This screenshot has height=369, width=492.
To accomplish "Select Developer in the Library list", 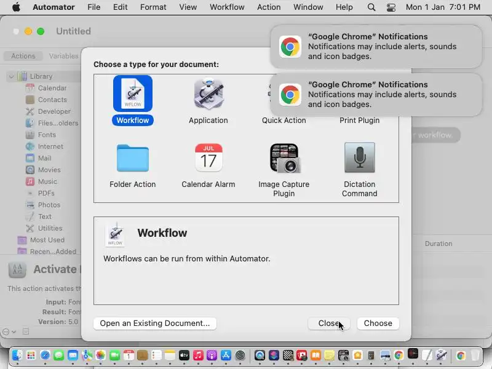I will click(54, 111).
